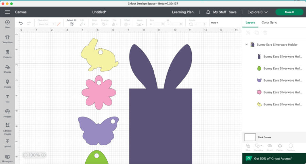Zoom in with the plus button
This screenshot has height=164, width=306.
tap(43, 155)
